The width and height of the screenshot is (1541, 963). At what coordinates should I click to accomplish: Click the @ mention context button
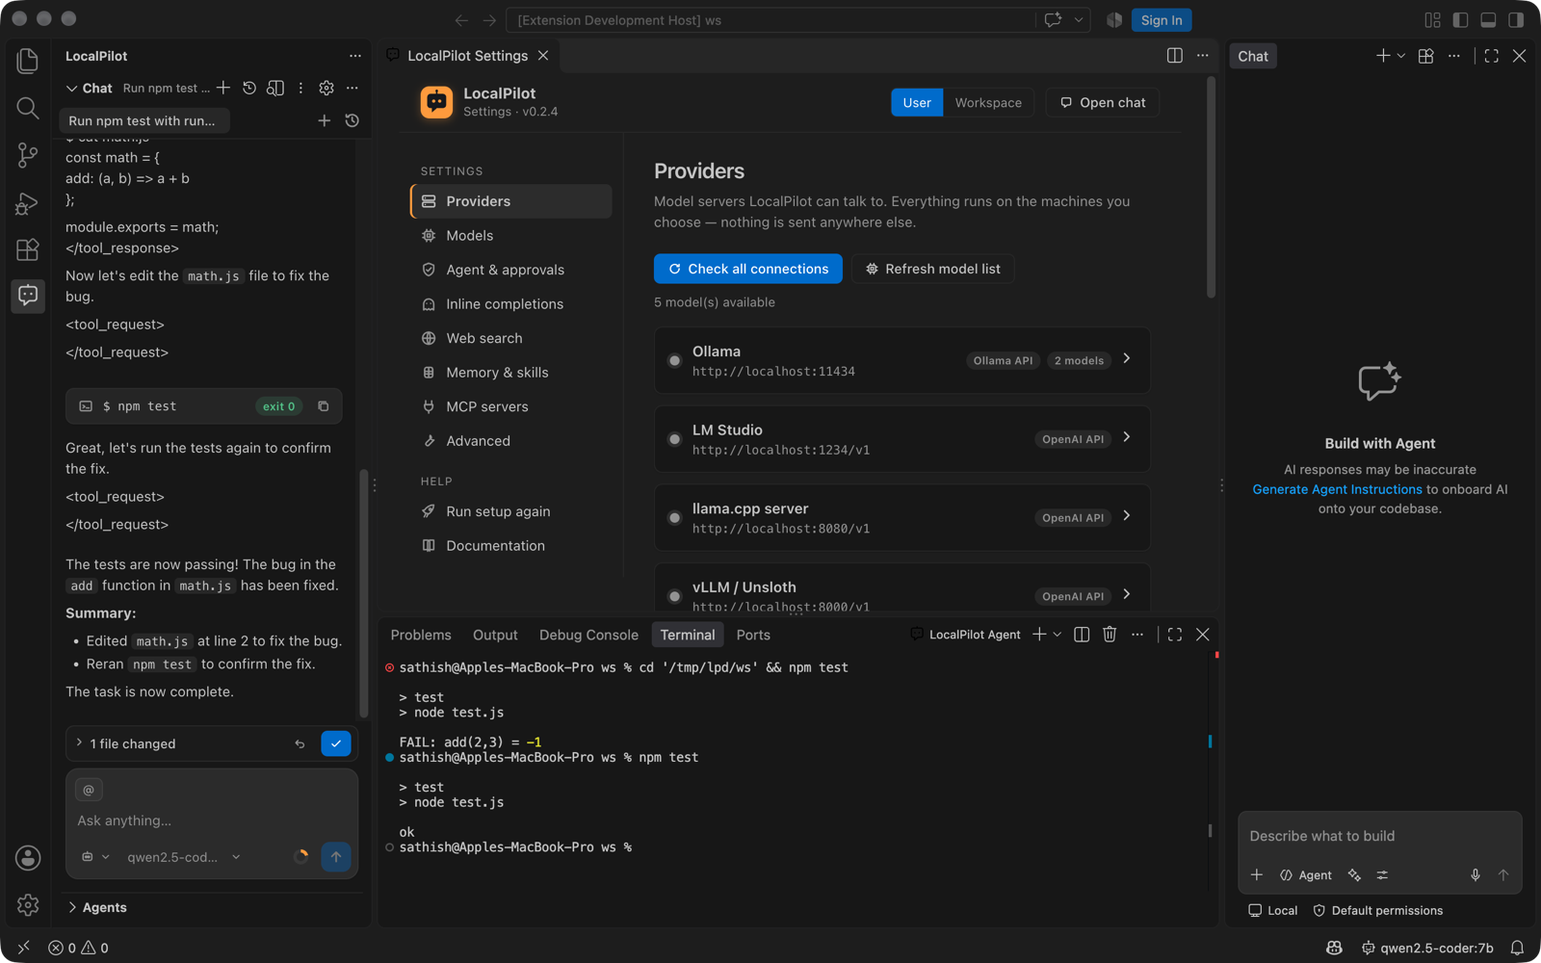89,790
